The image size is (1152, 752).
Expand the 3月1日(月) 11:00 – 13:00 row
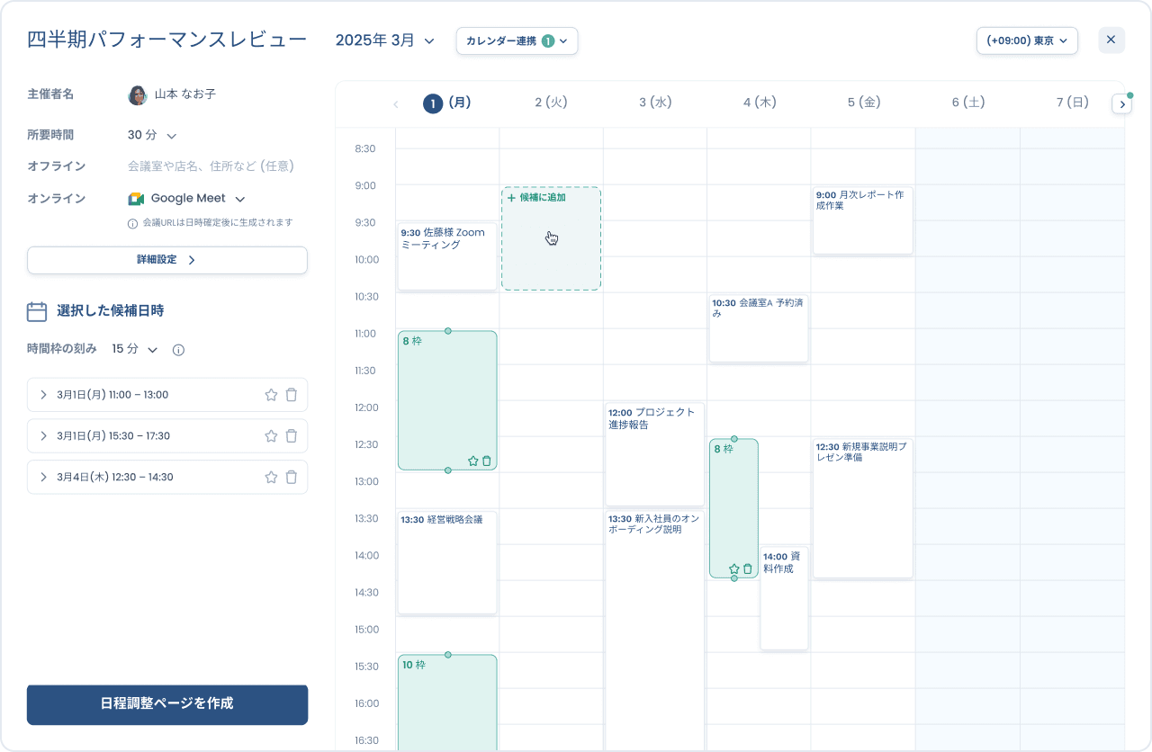(43, 395)
